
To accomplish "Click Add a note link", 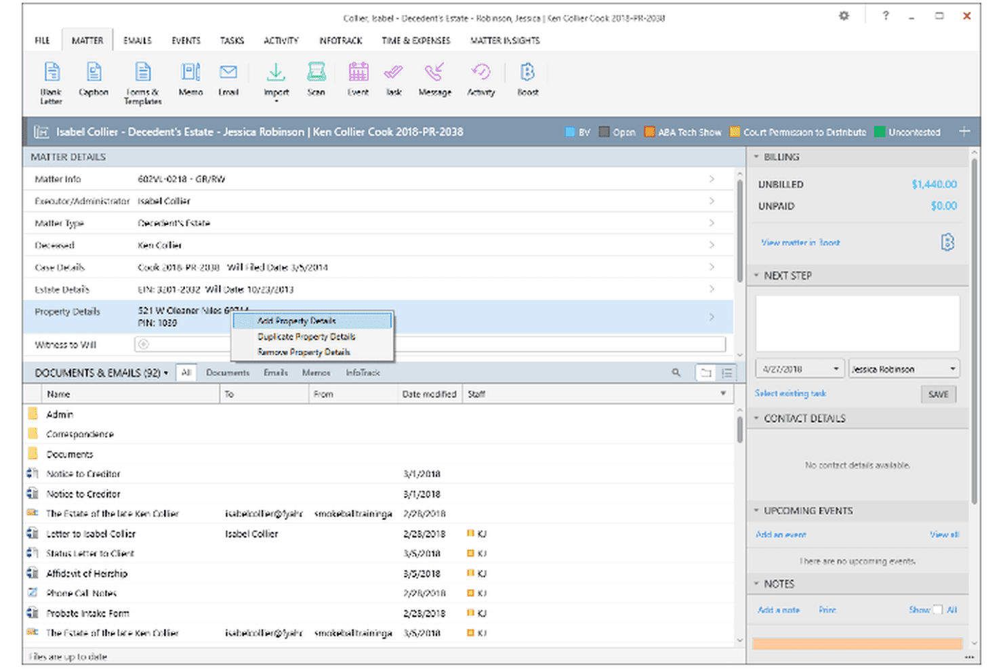I will tap(779, 610).
